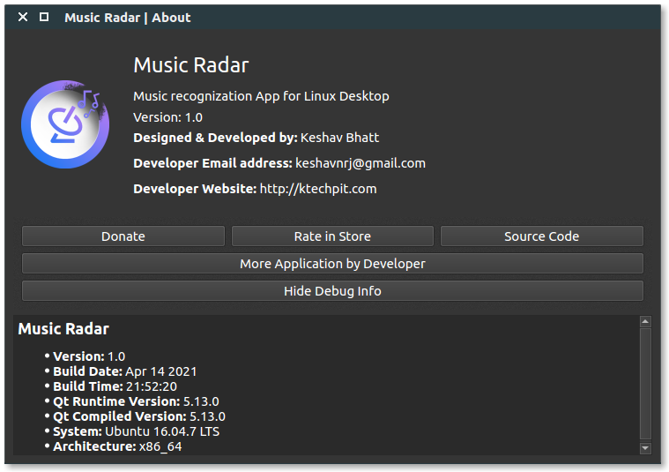Image resolution: width=669 pixels, height=472 pixels.
Task: Close the About window
Action: click(x=23, y=17)
